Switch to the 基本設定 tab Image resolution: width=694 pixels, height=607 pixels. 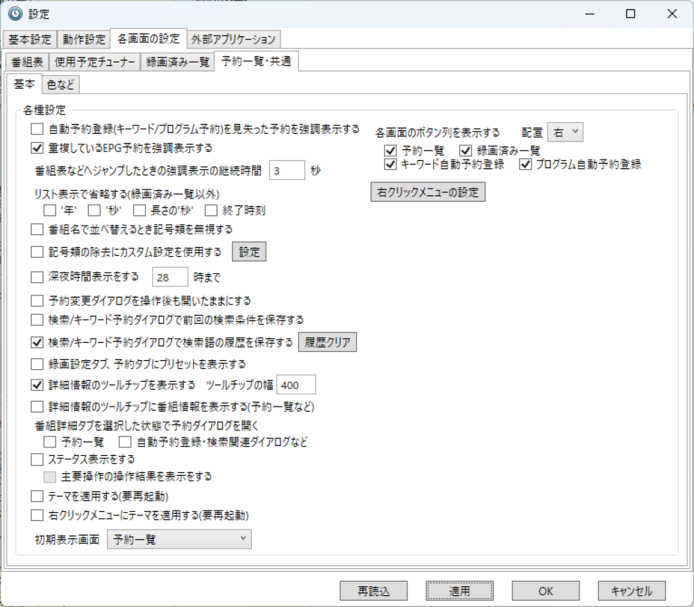pos(30,40)
